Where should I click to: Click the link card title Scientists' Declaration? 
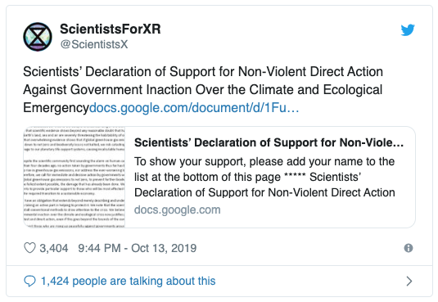269,142
